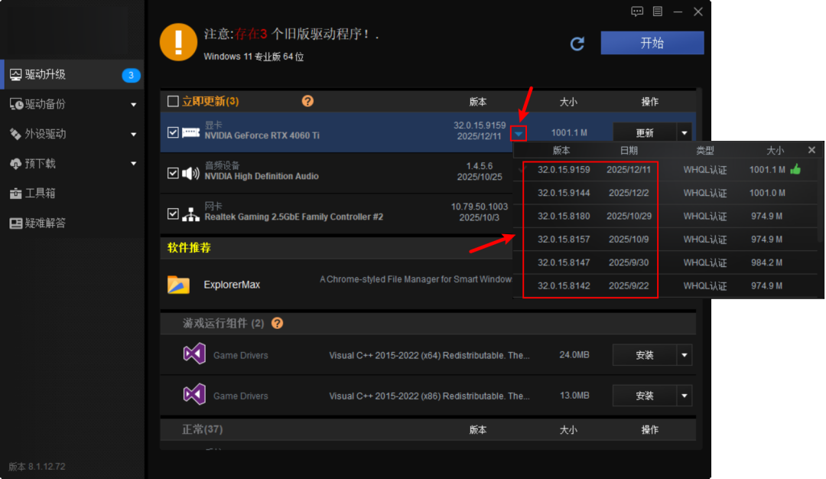Uncheck the NVIDIA GeForce RTX 4060 Ti checkbox
This screenshot has width=826, height=479.
point(173,132)
